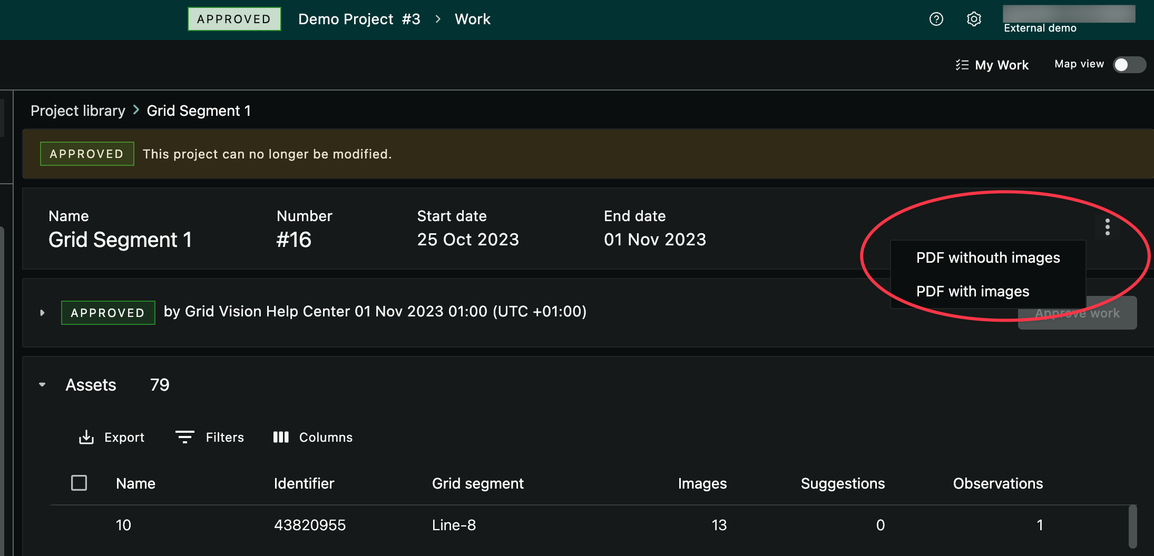This screenshot has height=556, width=1154.
Task: Open the Columns configuration icon
Action: pos(281,437)
